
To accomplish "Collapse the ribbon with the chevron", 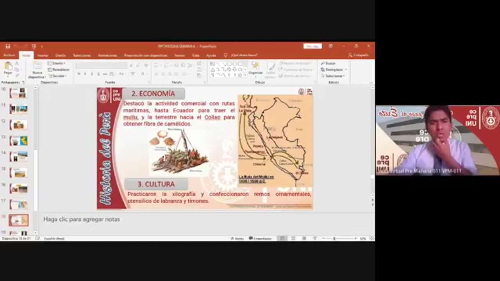I will pyautogui.click(x=371, y=82).
